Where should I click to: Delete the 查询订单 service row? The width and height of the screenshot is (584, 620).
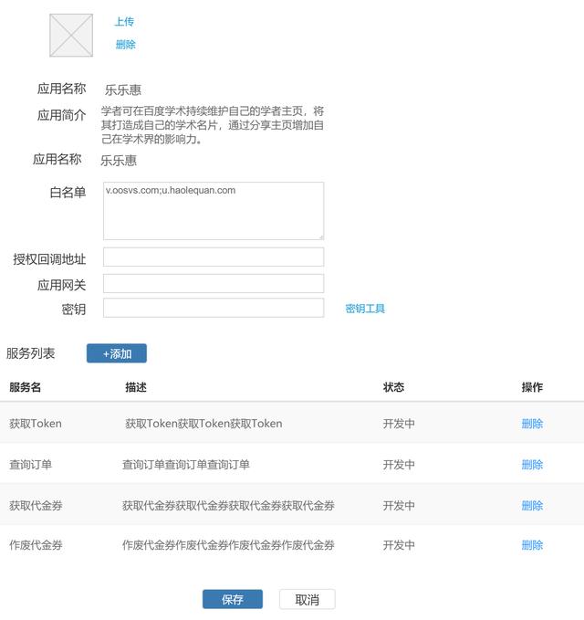[x=532, y=464]
